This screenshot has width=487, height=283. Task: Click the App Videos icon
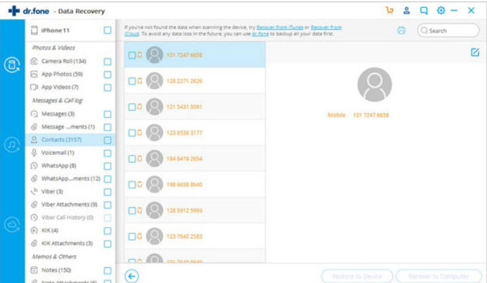[x=34, y=87]
